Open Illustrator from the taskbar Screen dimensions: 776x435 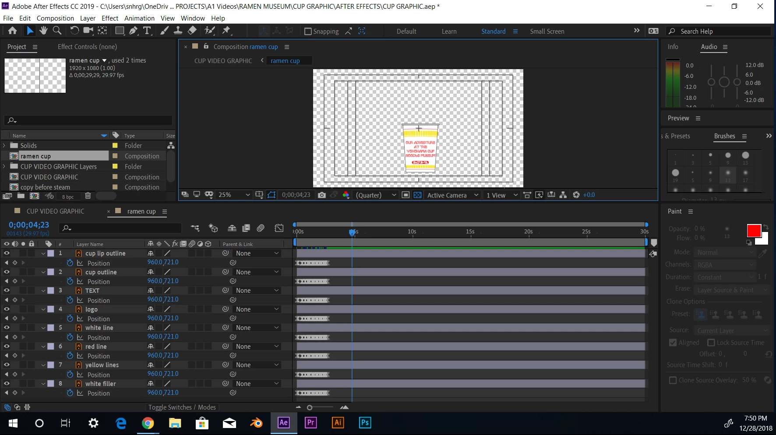click(x=338, y=423)
